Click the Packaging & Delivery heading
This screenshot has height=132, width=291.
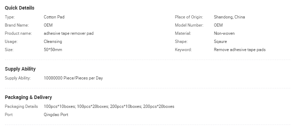[x=28, y=98]
